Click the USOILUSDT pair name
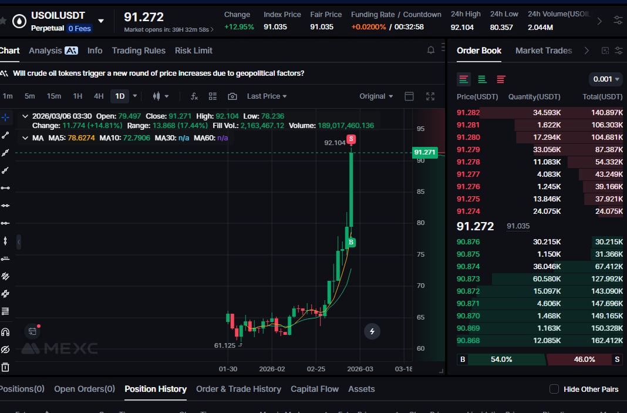This screenshot has width=627, height=413. (x=57, y=15)
